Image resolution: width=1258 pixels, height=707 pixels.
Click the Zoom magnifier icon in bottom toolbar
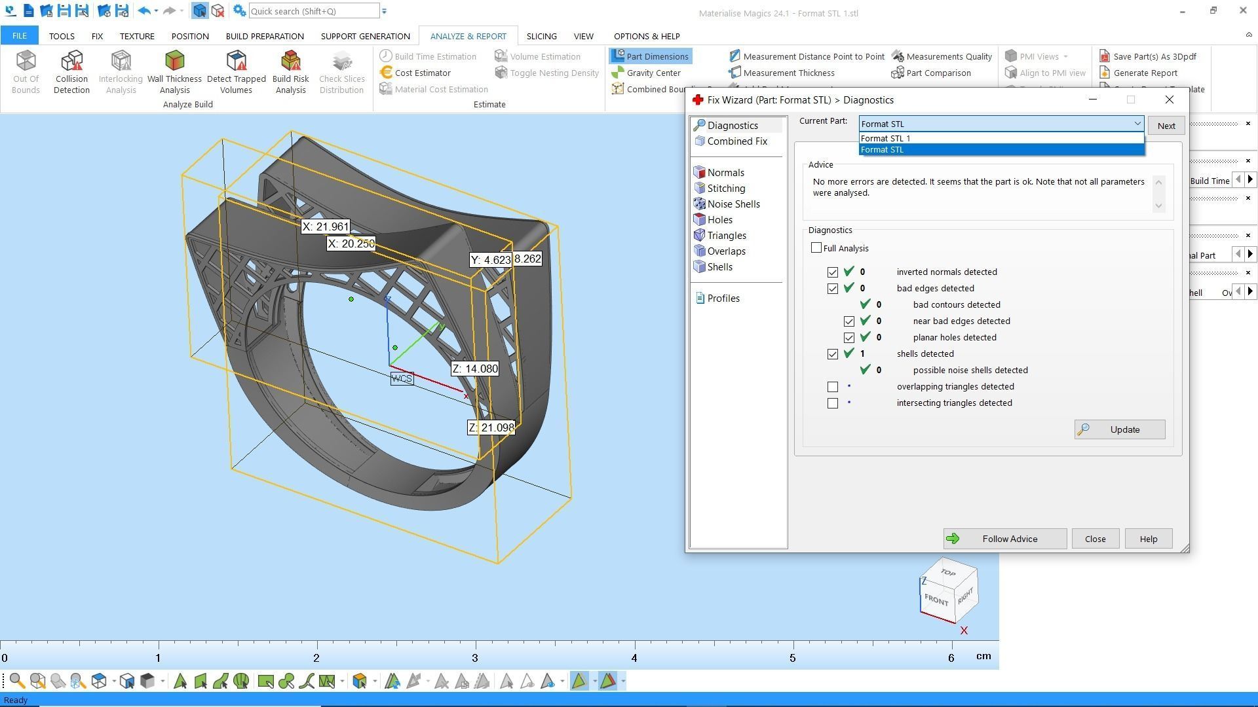click(x=17, y=681)
